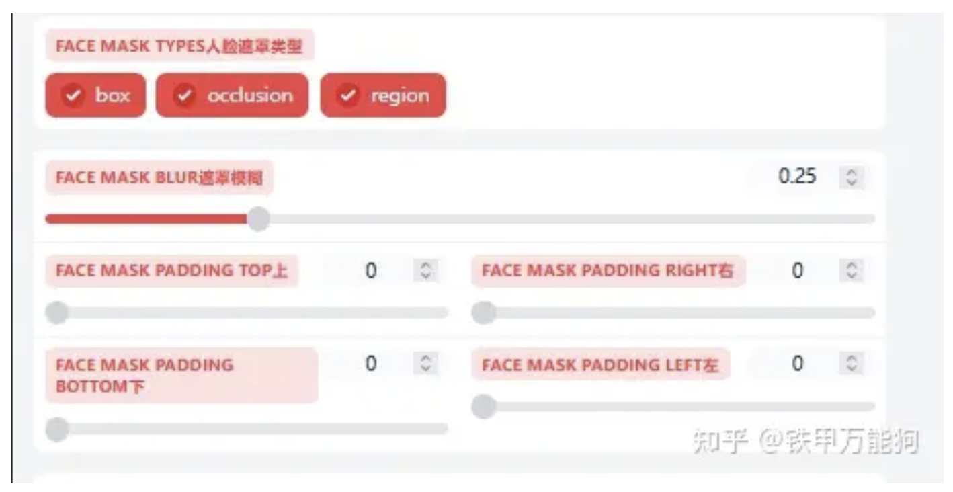Select the Face Mask Padding Left number field

point(797,362)
